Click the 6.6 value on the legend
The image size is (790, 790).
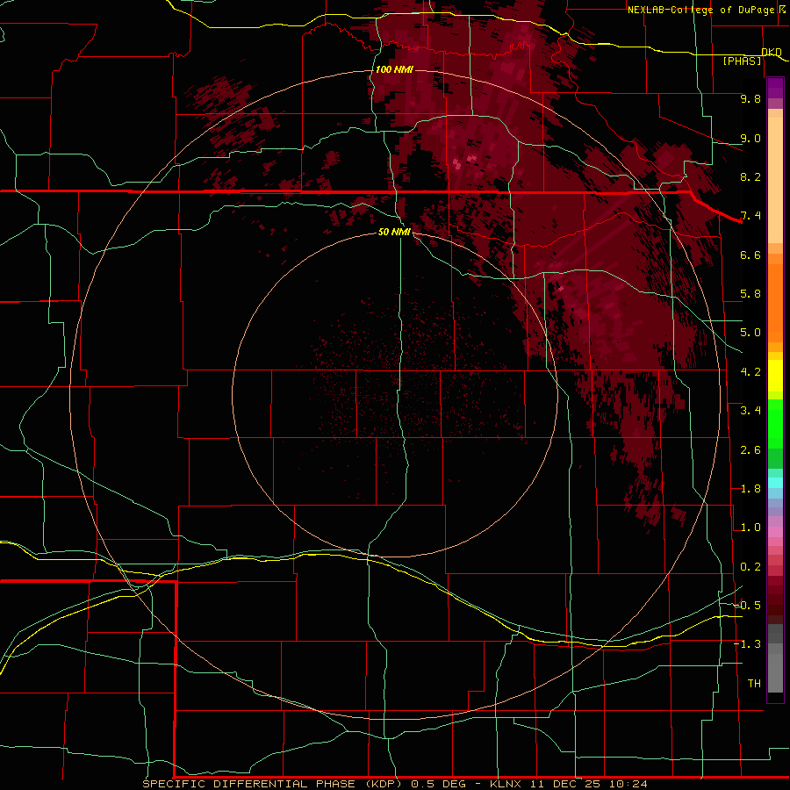click(x=750, y=255)
